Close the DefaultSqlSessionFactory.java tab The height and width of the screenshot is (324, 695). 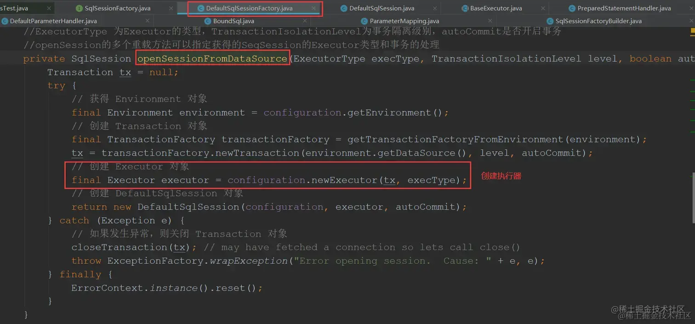click(314, 8)
